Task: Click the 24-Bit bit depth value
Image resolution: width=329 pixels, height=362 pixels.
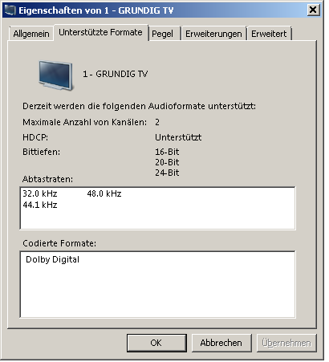Action: click(x=167, y=173)
